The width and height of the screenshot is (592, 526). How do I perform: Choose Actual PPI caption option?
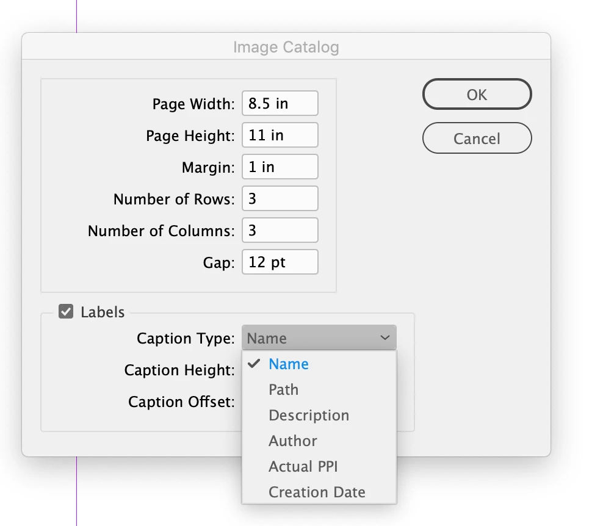pos(303,467)
